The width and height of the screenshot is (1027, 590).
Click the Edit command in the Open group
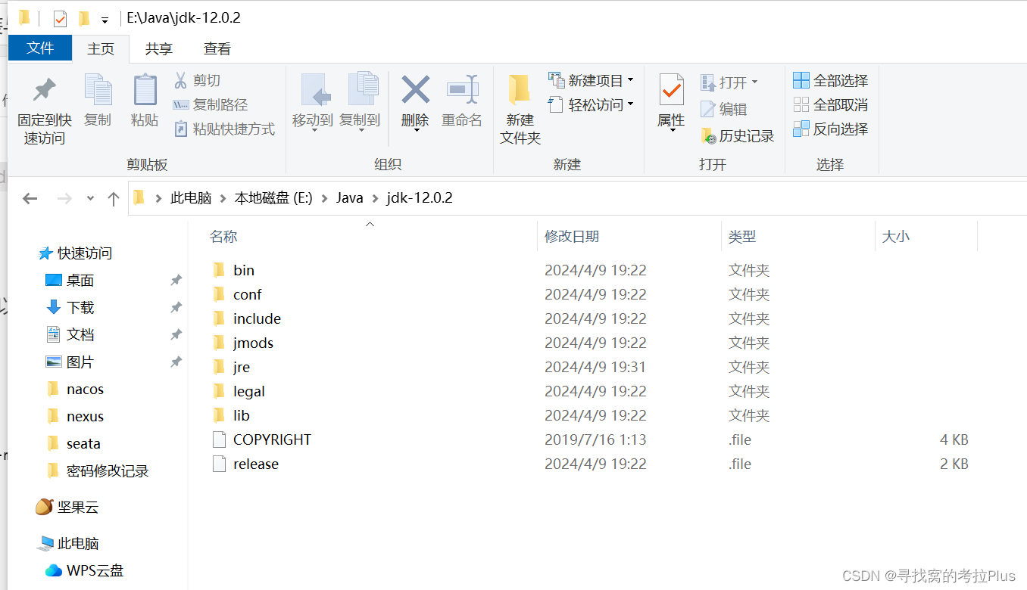(724, 109)
